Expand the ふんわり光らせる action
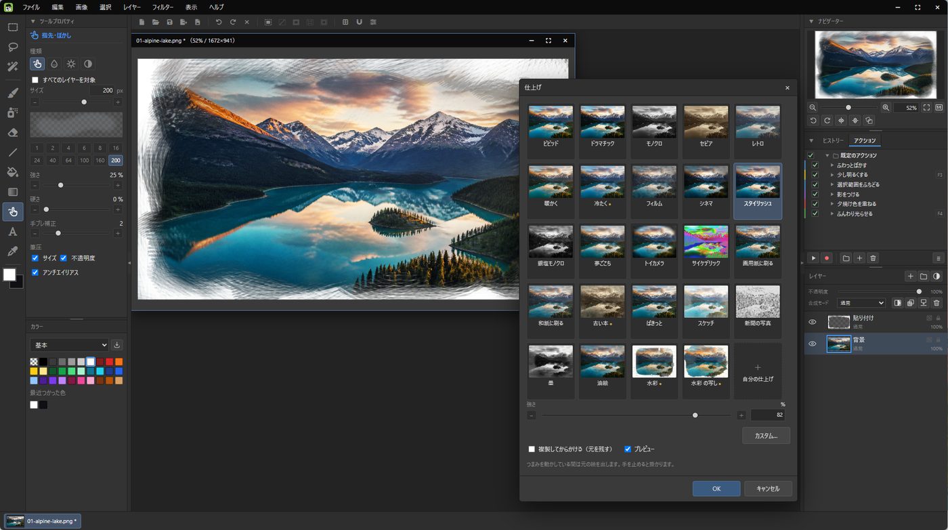Viewport: 948px width, 530px height. click(x=833, y=213)
